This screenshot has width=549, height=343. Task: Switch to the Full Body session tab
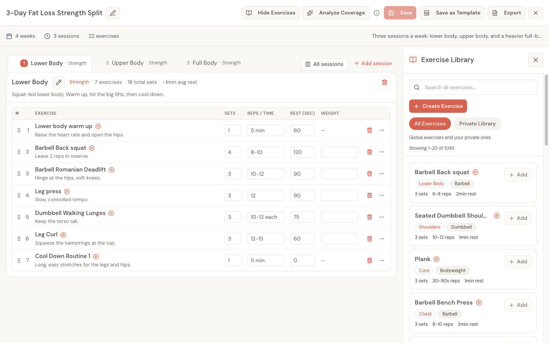[213, 63]
